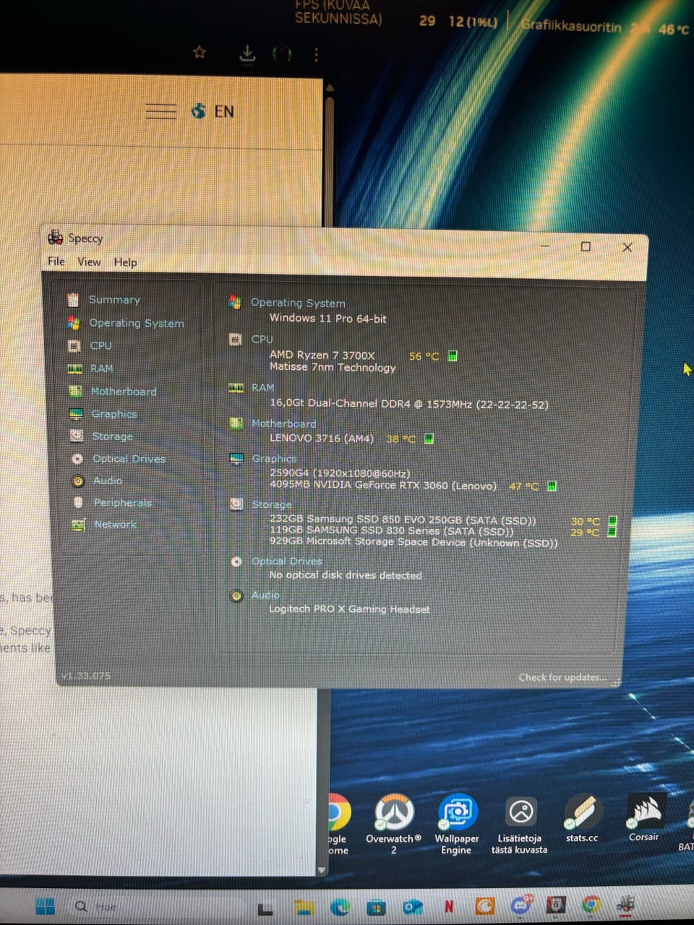Bookmark the page with the star icon
This screenshot has height=925, width=694.
[200, 52]
